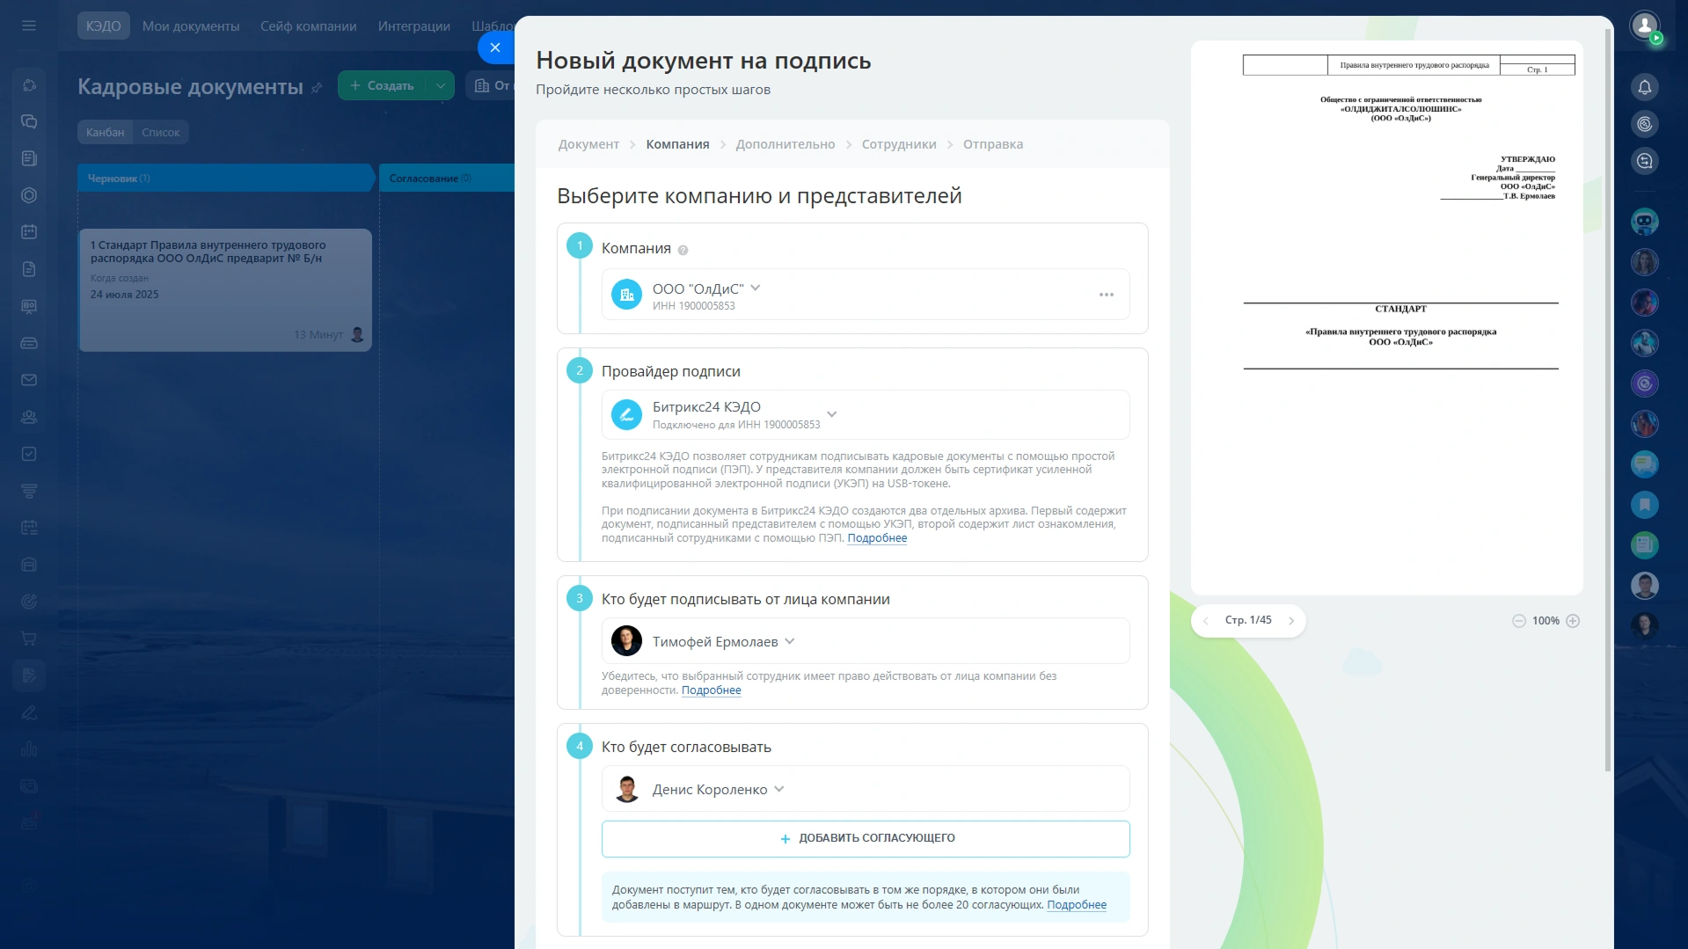Go to the Отправка wizard step
The width and height of the screenshot is (1688, 949).
(x=992, y=144)
